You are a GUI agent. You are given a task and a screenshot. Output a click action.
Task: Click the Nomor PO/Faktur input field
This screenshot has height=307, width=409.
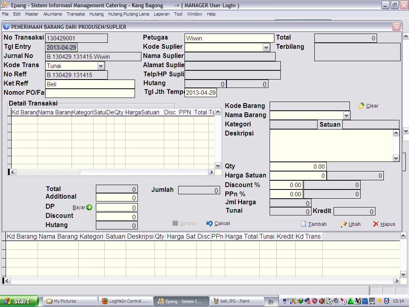point(90,93)
